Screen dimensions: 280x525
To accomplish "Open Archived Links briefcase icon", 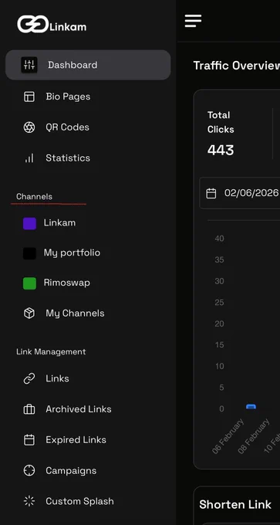I will point(29,409).
